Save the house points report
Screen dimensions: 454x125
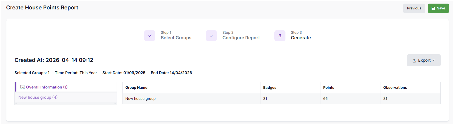pos(438,8)
